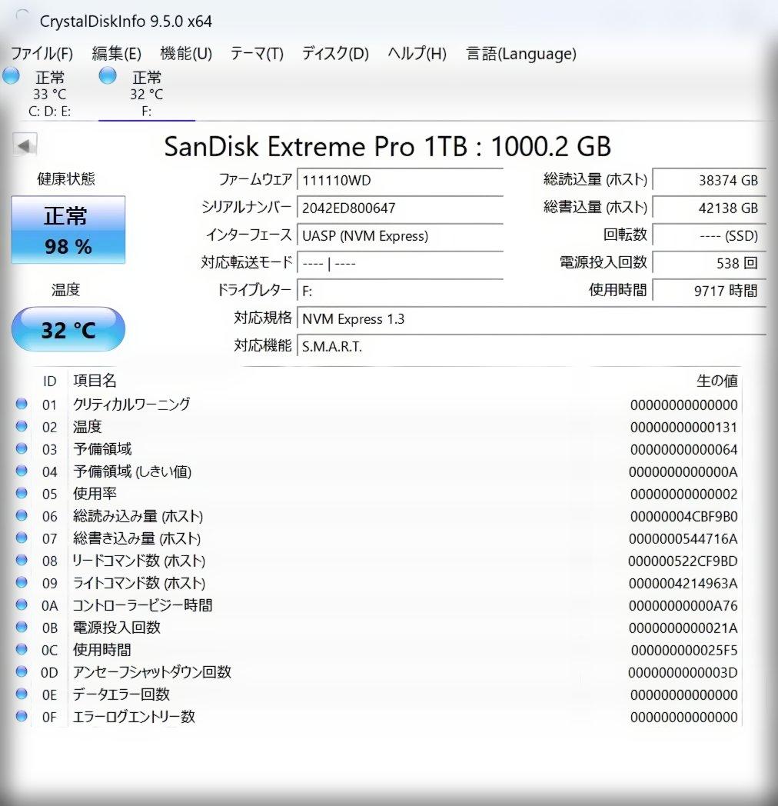Viewport: 778px width, 806px height.
Task: Click the indicator beside 使用率 attribute 05
Action: click(x=21, y=494)
